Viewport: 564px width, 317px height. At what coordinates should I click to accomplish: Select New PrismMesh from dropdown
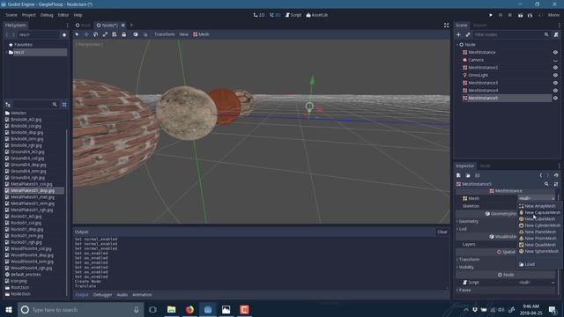pos(540,239)
